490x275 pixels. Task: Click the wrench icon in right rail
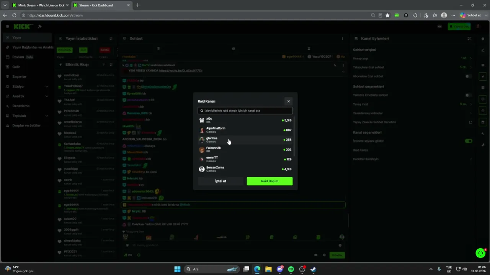[x=483, y=134]
